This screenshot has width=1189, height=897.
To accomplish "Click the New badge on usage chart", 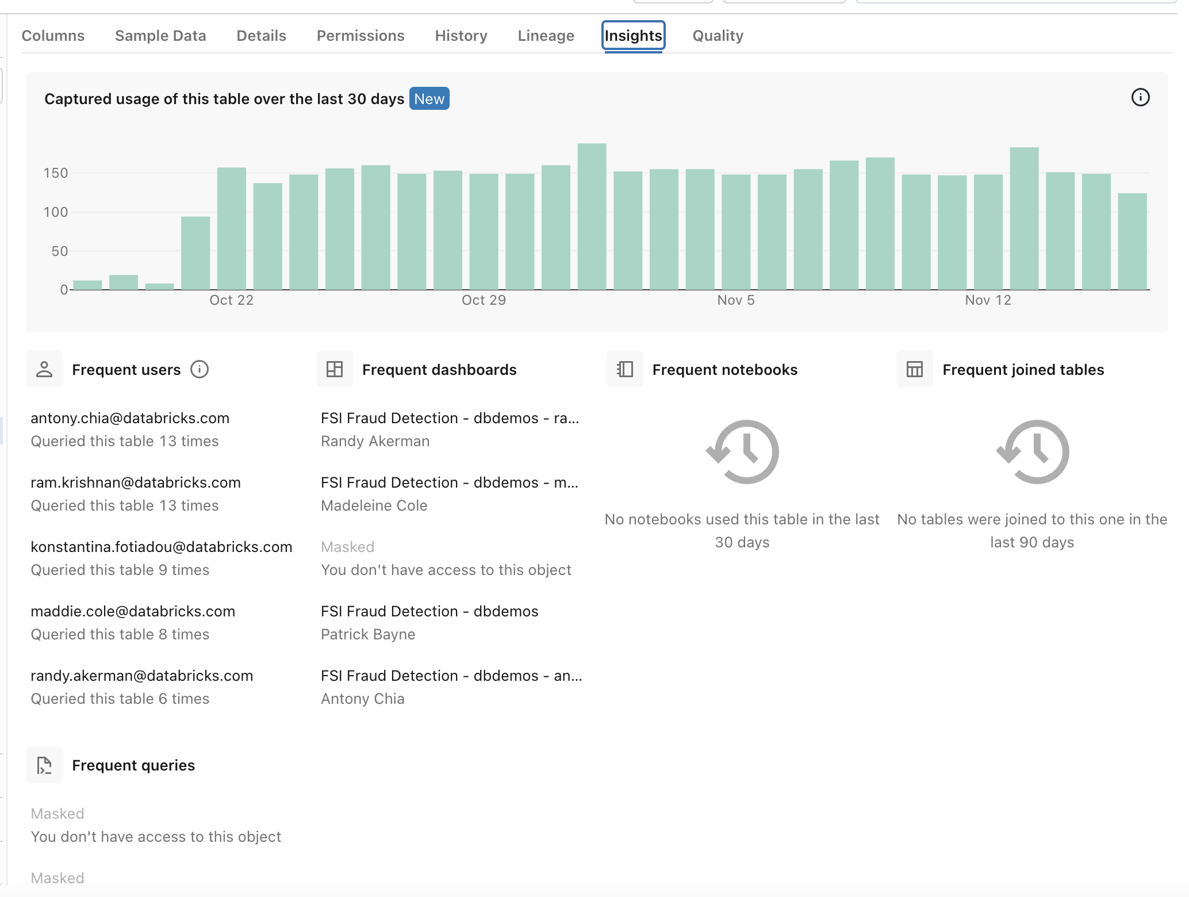I will click(x=429, y=99).
